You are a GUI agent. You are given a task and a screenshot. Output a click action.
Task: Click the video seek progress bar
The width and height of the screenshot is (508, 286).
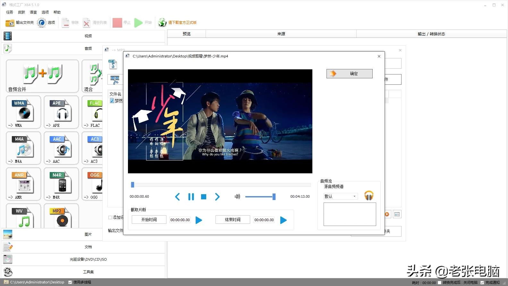(221, 185)
